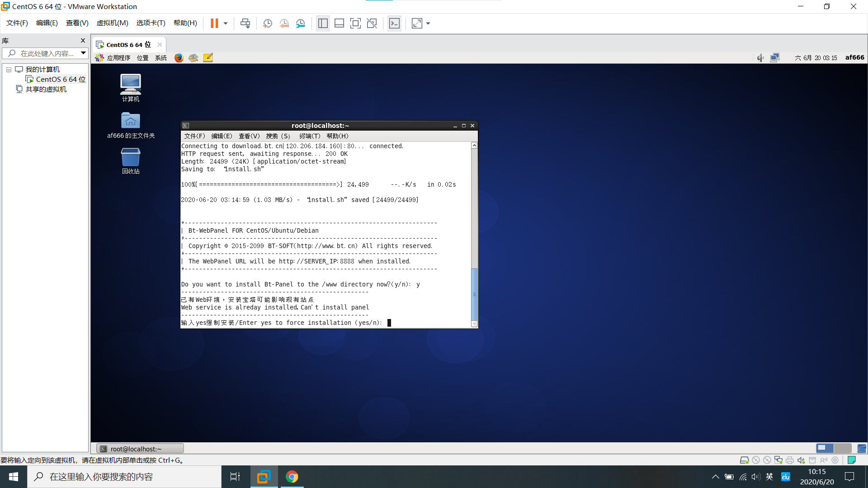Image resolution: width=868 pixels, height=488 pixels.
Task: Click the stretch guest display icon
Action: point(417,23)
